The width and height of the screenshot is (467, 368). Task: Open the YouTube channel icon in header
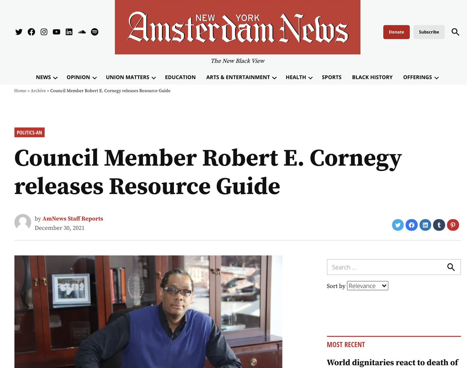coord(56,32)
